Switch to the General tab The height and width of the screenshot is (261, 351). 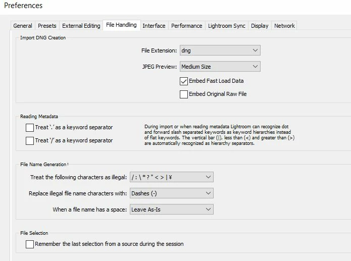[x=23, y=26]
